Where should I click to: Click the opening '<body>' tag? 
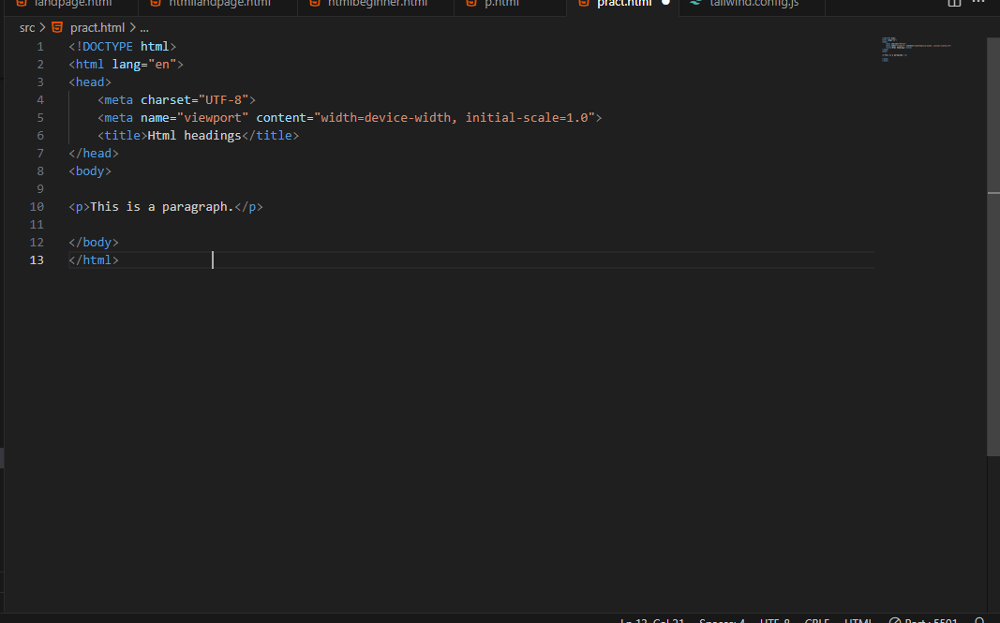90,171
